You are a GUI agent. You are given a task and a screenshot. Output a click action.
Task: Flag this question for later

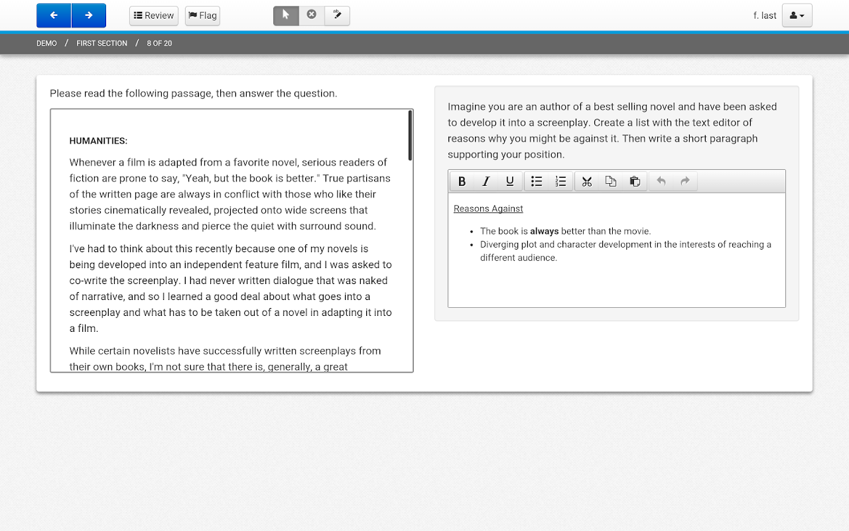[202, 15]
